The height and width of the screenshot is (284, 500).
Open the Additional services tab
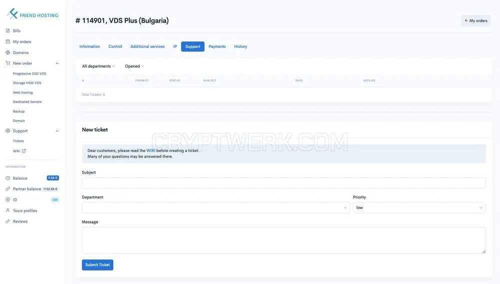[x=147, y=46]
